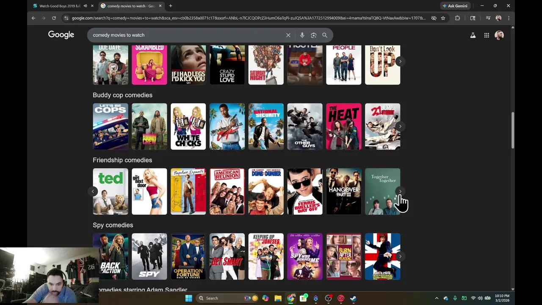Image resolution: width=542 pixels, height=305 pixels.
Task: Open the Burn After Reading poster
Action: point(344,256)
